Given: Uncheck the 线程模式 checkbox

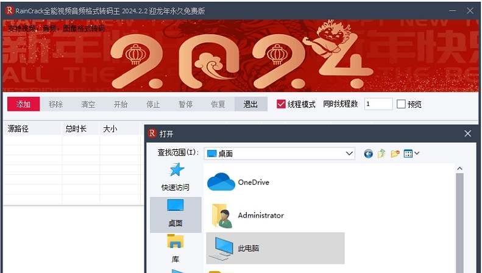Looking at the screenshot, I should point(281,104).
